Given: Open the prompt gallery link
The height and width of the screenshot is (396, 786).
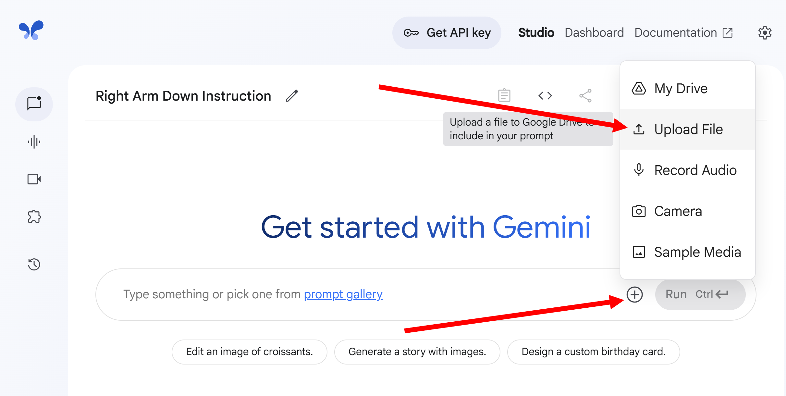Looking at the screenshot, I should point(343,294).
